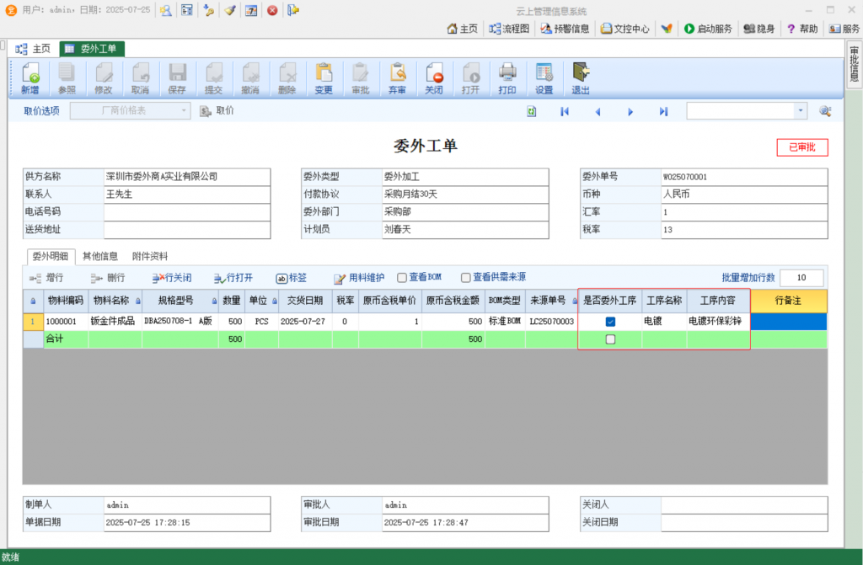
Task: Open 预警信息 in the top menu
Action: pos(565,29)
